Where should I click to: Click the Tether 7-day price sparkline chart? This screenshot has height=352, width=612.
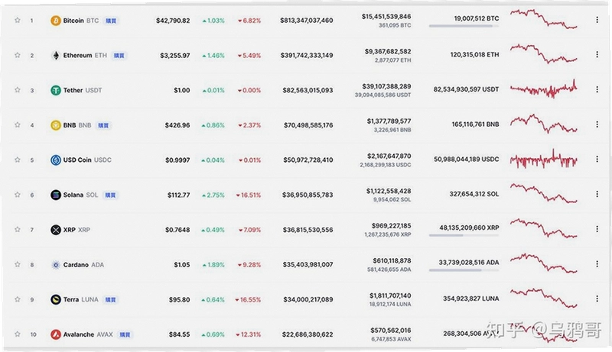click(543, 89)
